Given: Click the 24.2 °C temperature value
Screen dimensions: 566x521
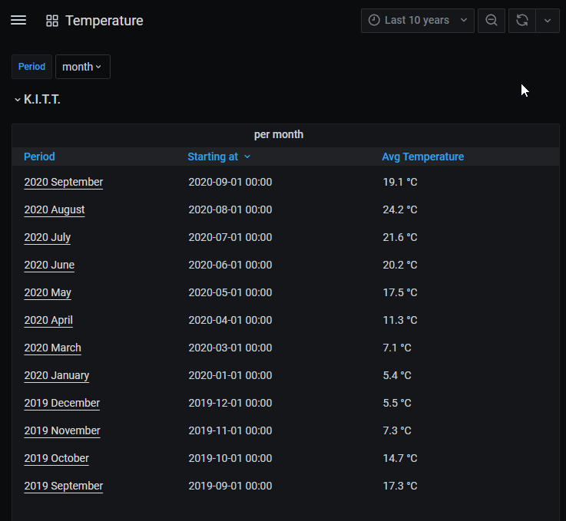Looking at the screenshot, I should pyautogui.click(x=400, y=209).
